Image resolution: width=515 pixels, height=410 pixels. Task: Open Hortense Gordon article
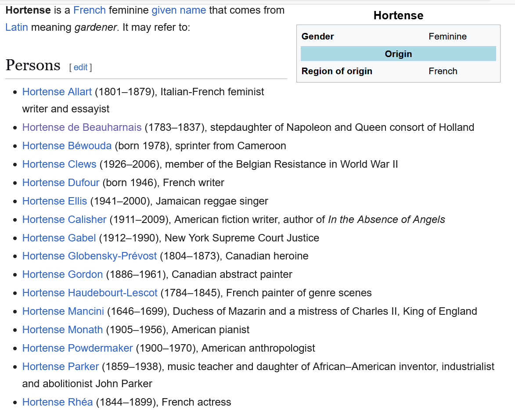point(62,274)
